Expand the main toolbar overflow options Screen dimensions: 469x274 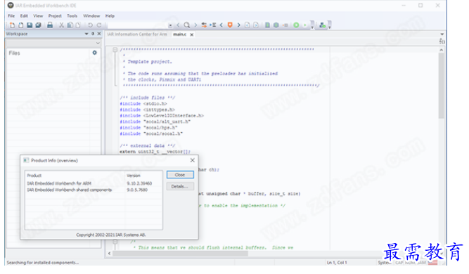click(x=312, y=25)
